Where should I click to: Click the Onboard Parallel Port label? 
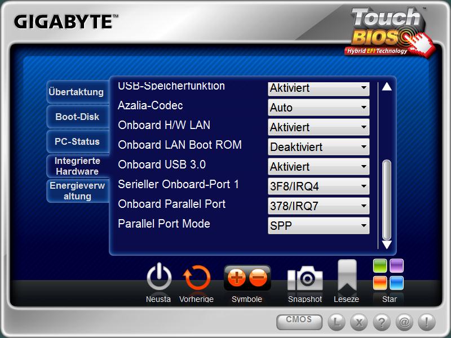coord(172,204)
